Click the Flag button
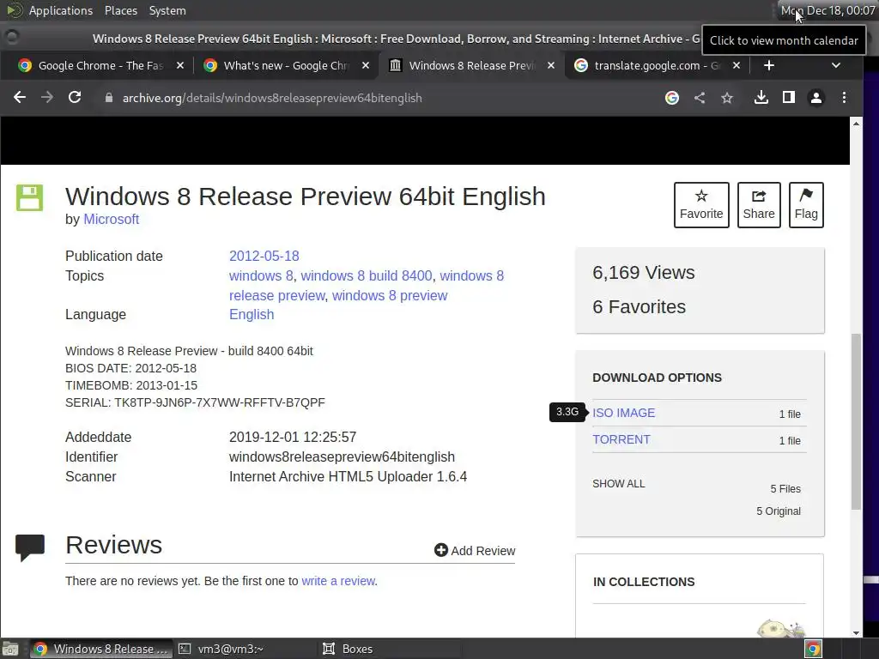The image size is (879, 659). 806,205
